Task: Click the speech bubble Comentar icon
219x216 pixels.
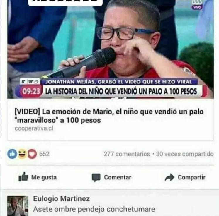Action: click(x=96, y=178)
